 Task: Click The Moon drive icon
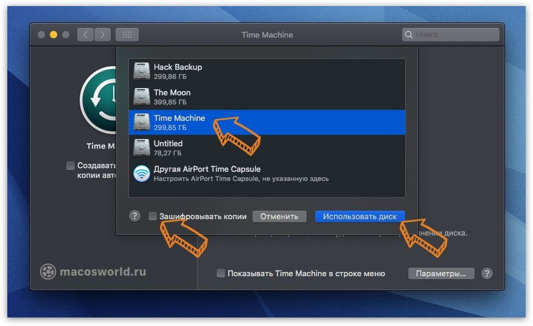[141, 97]
